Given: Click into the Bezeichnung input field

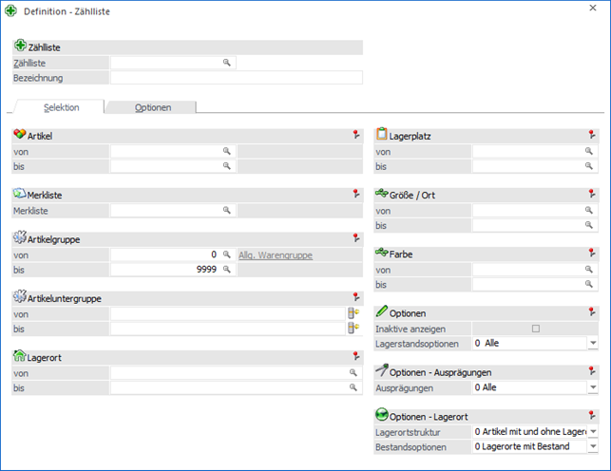Looking at the screenshot, I should [x=236, y=78].
